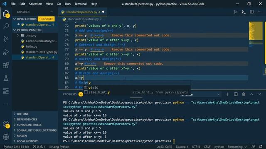266x149 pixels.
Task: Change line endings via CRLF indicator
Action: (x=207, y=147)
